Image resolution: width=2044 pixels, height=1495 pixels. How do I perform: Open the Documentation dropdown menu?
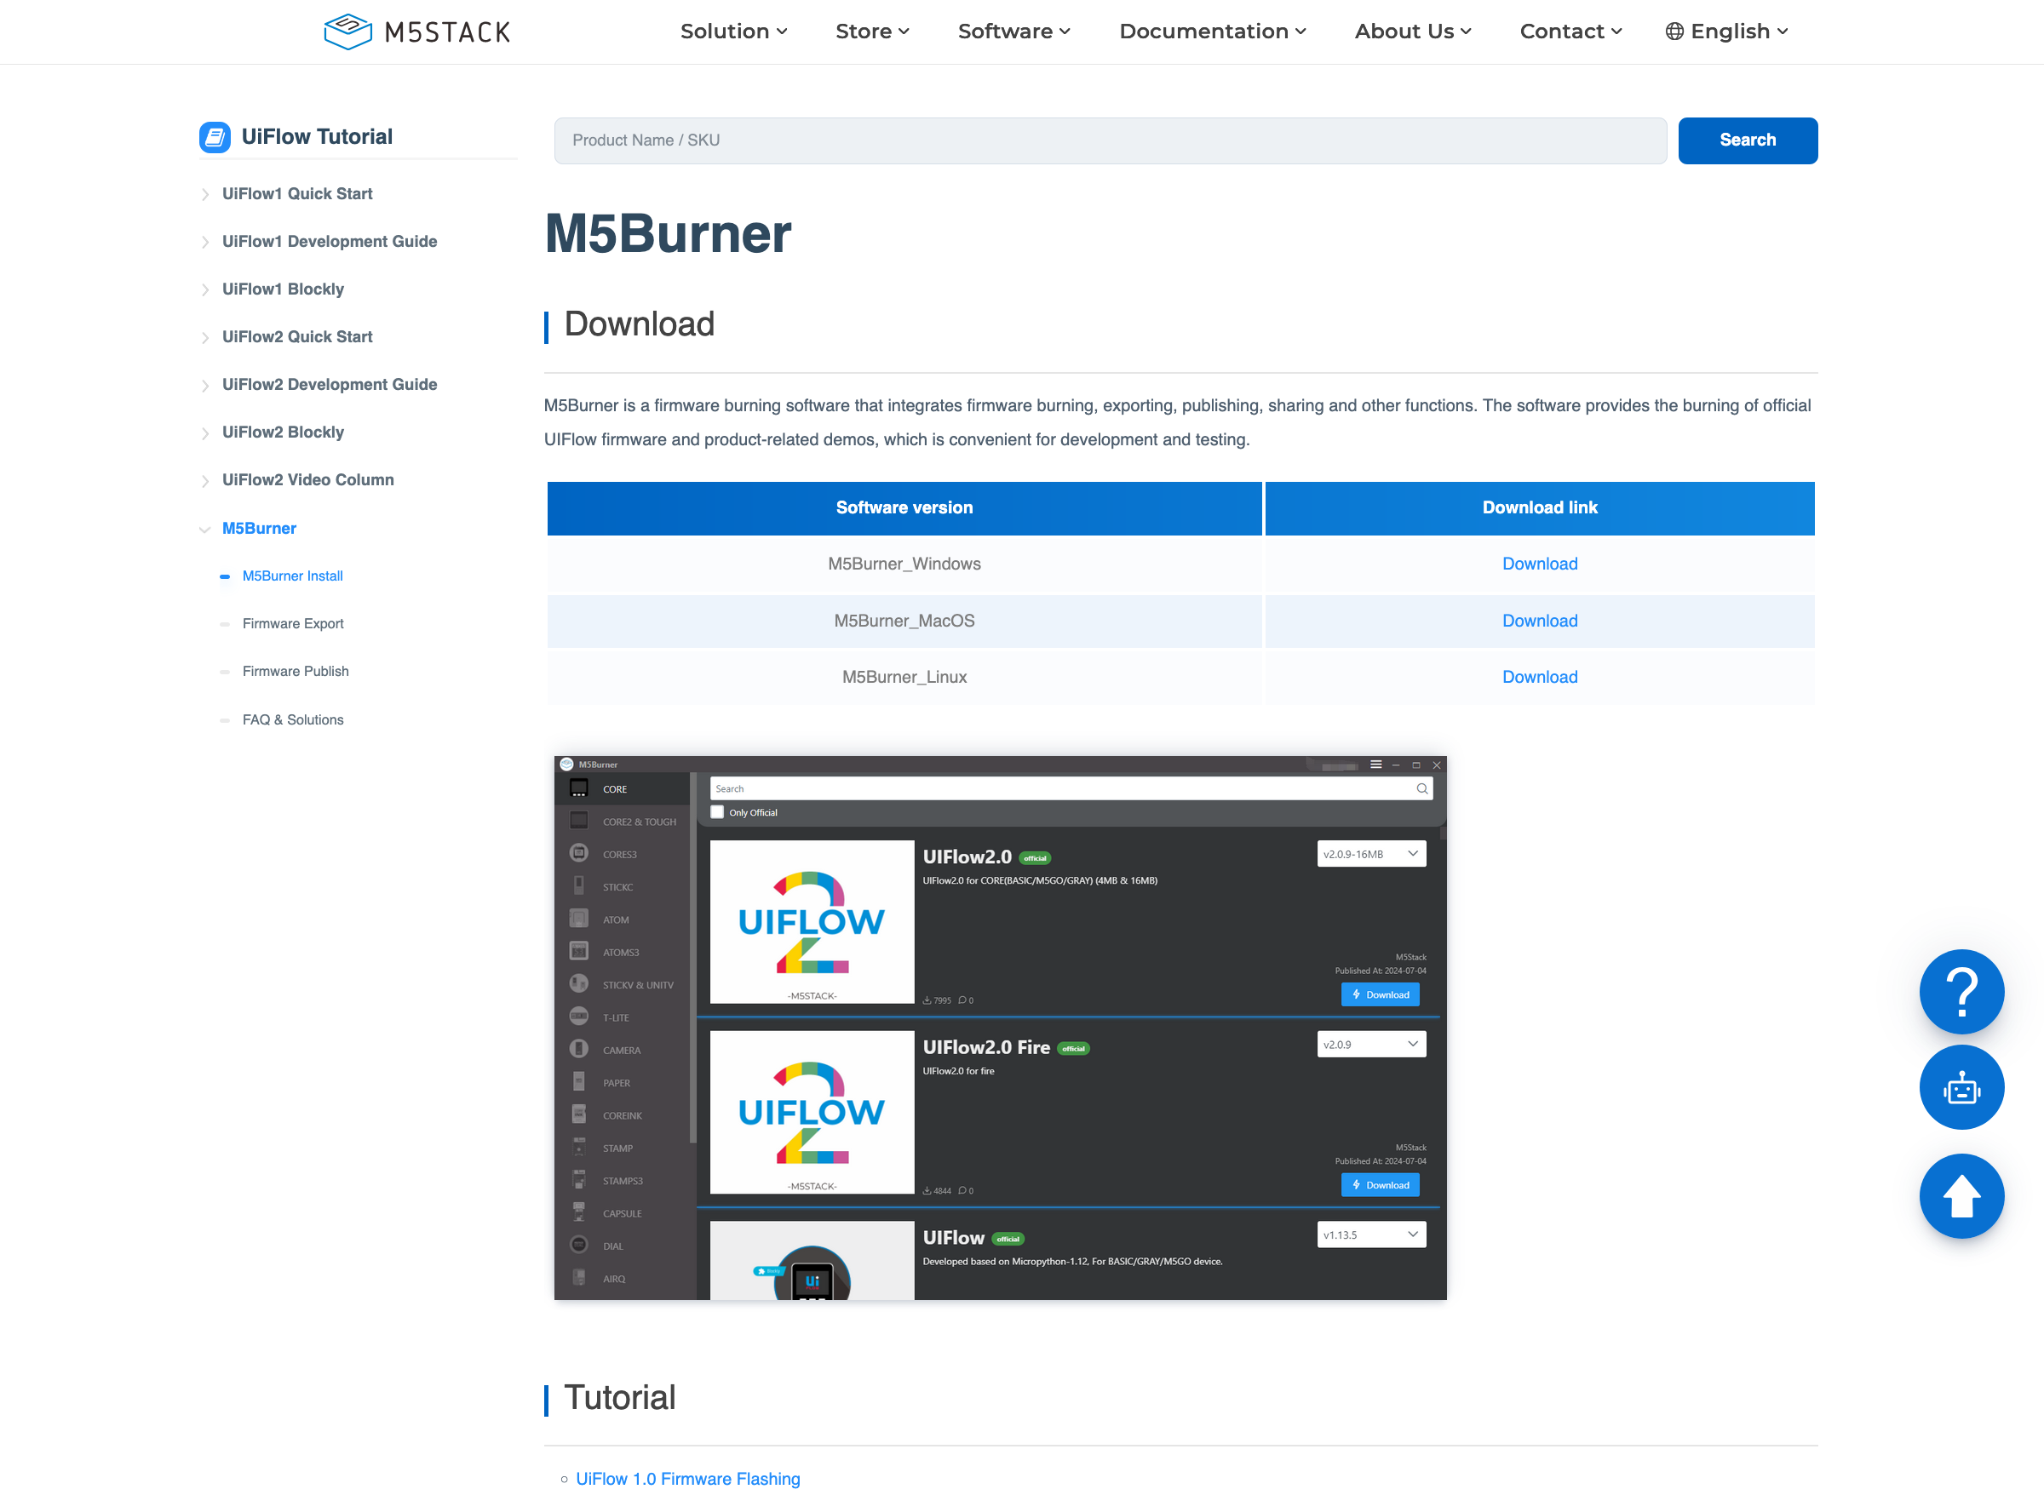point(1212,32)
